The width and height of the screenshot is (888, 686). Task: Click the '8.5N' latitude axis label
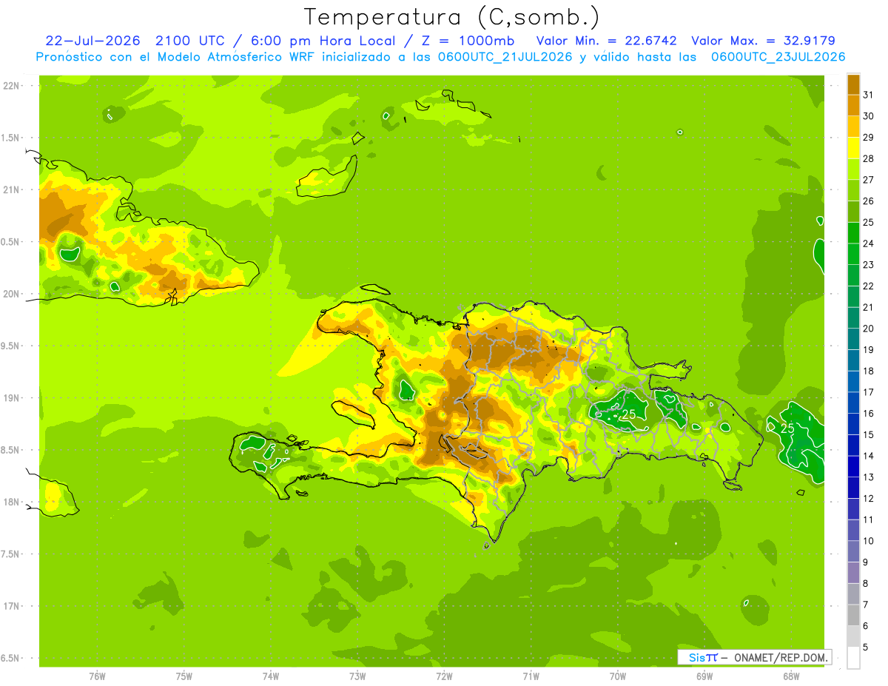point(11,450)
